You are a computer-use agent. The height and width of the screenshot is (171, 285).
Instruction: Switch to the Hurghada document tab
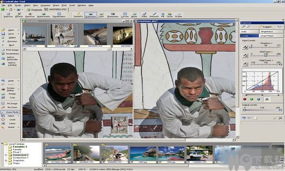(x=35, y=9)
